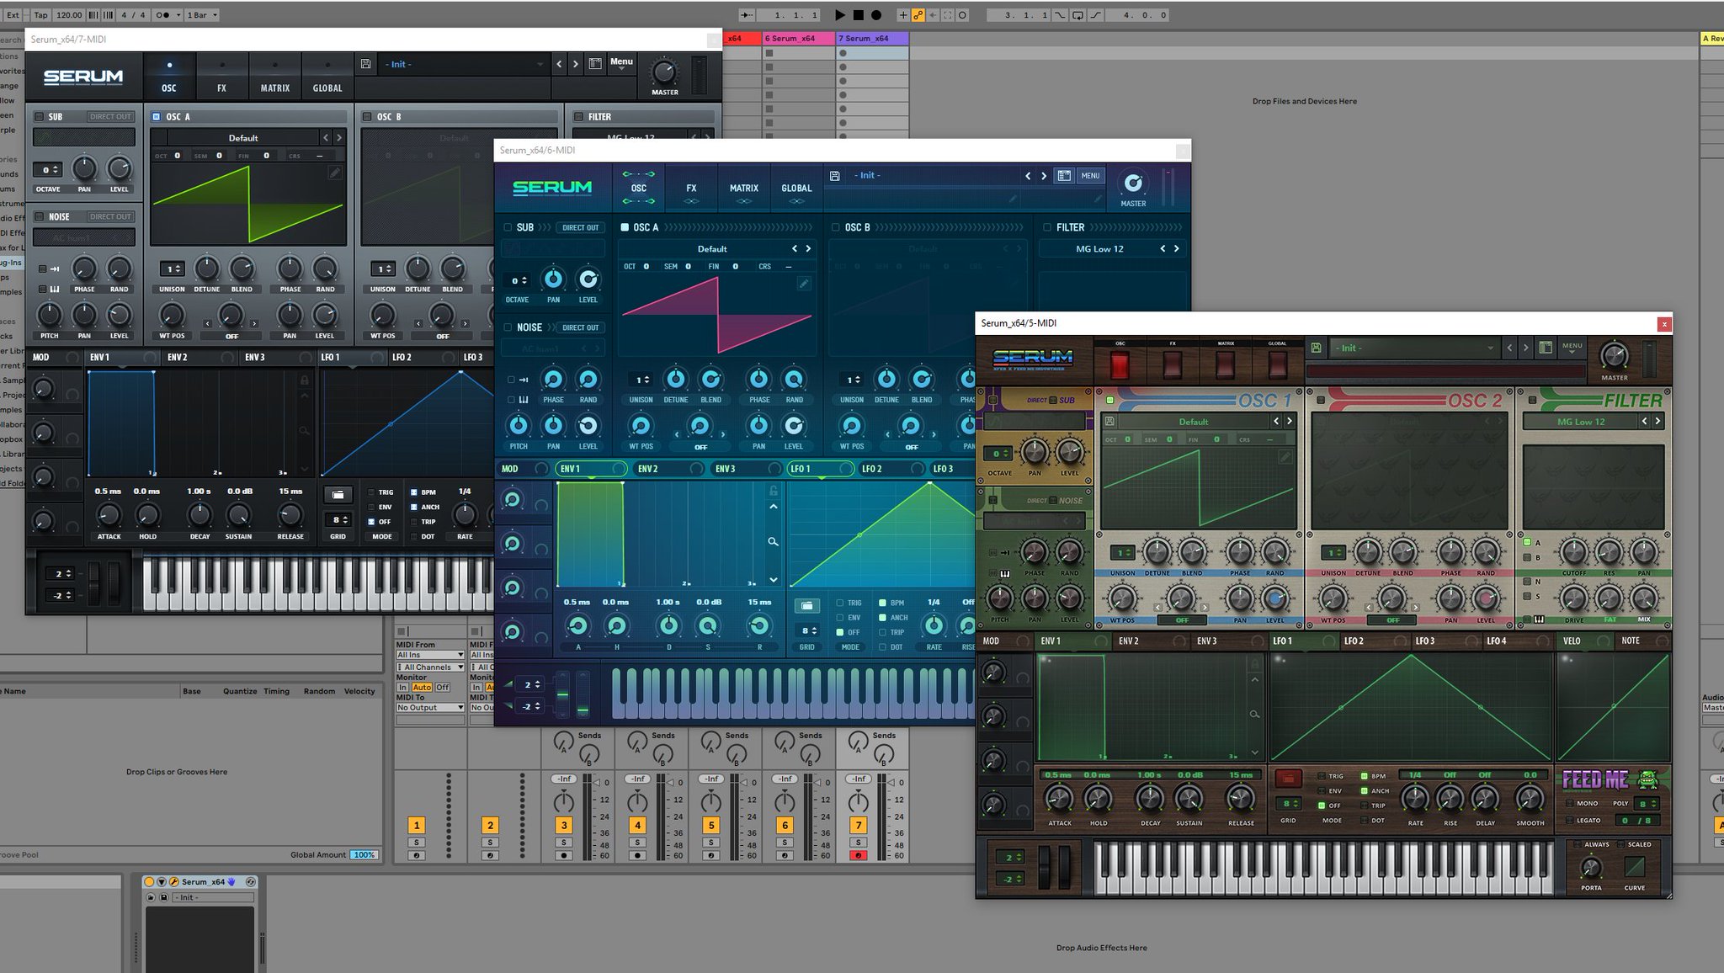1724x973 pixels.
Task: Click Ableton's Stop transport button
Action: click(858, 14)
